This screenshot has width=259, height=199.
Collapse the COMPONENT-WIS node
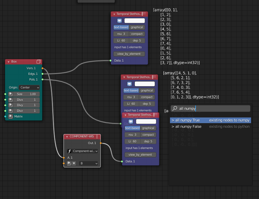click(x=67, y=137)
